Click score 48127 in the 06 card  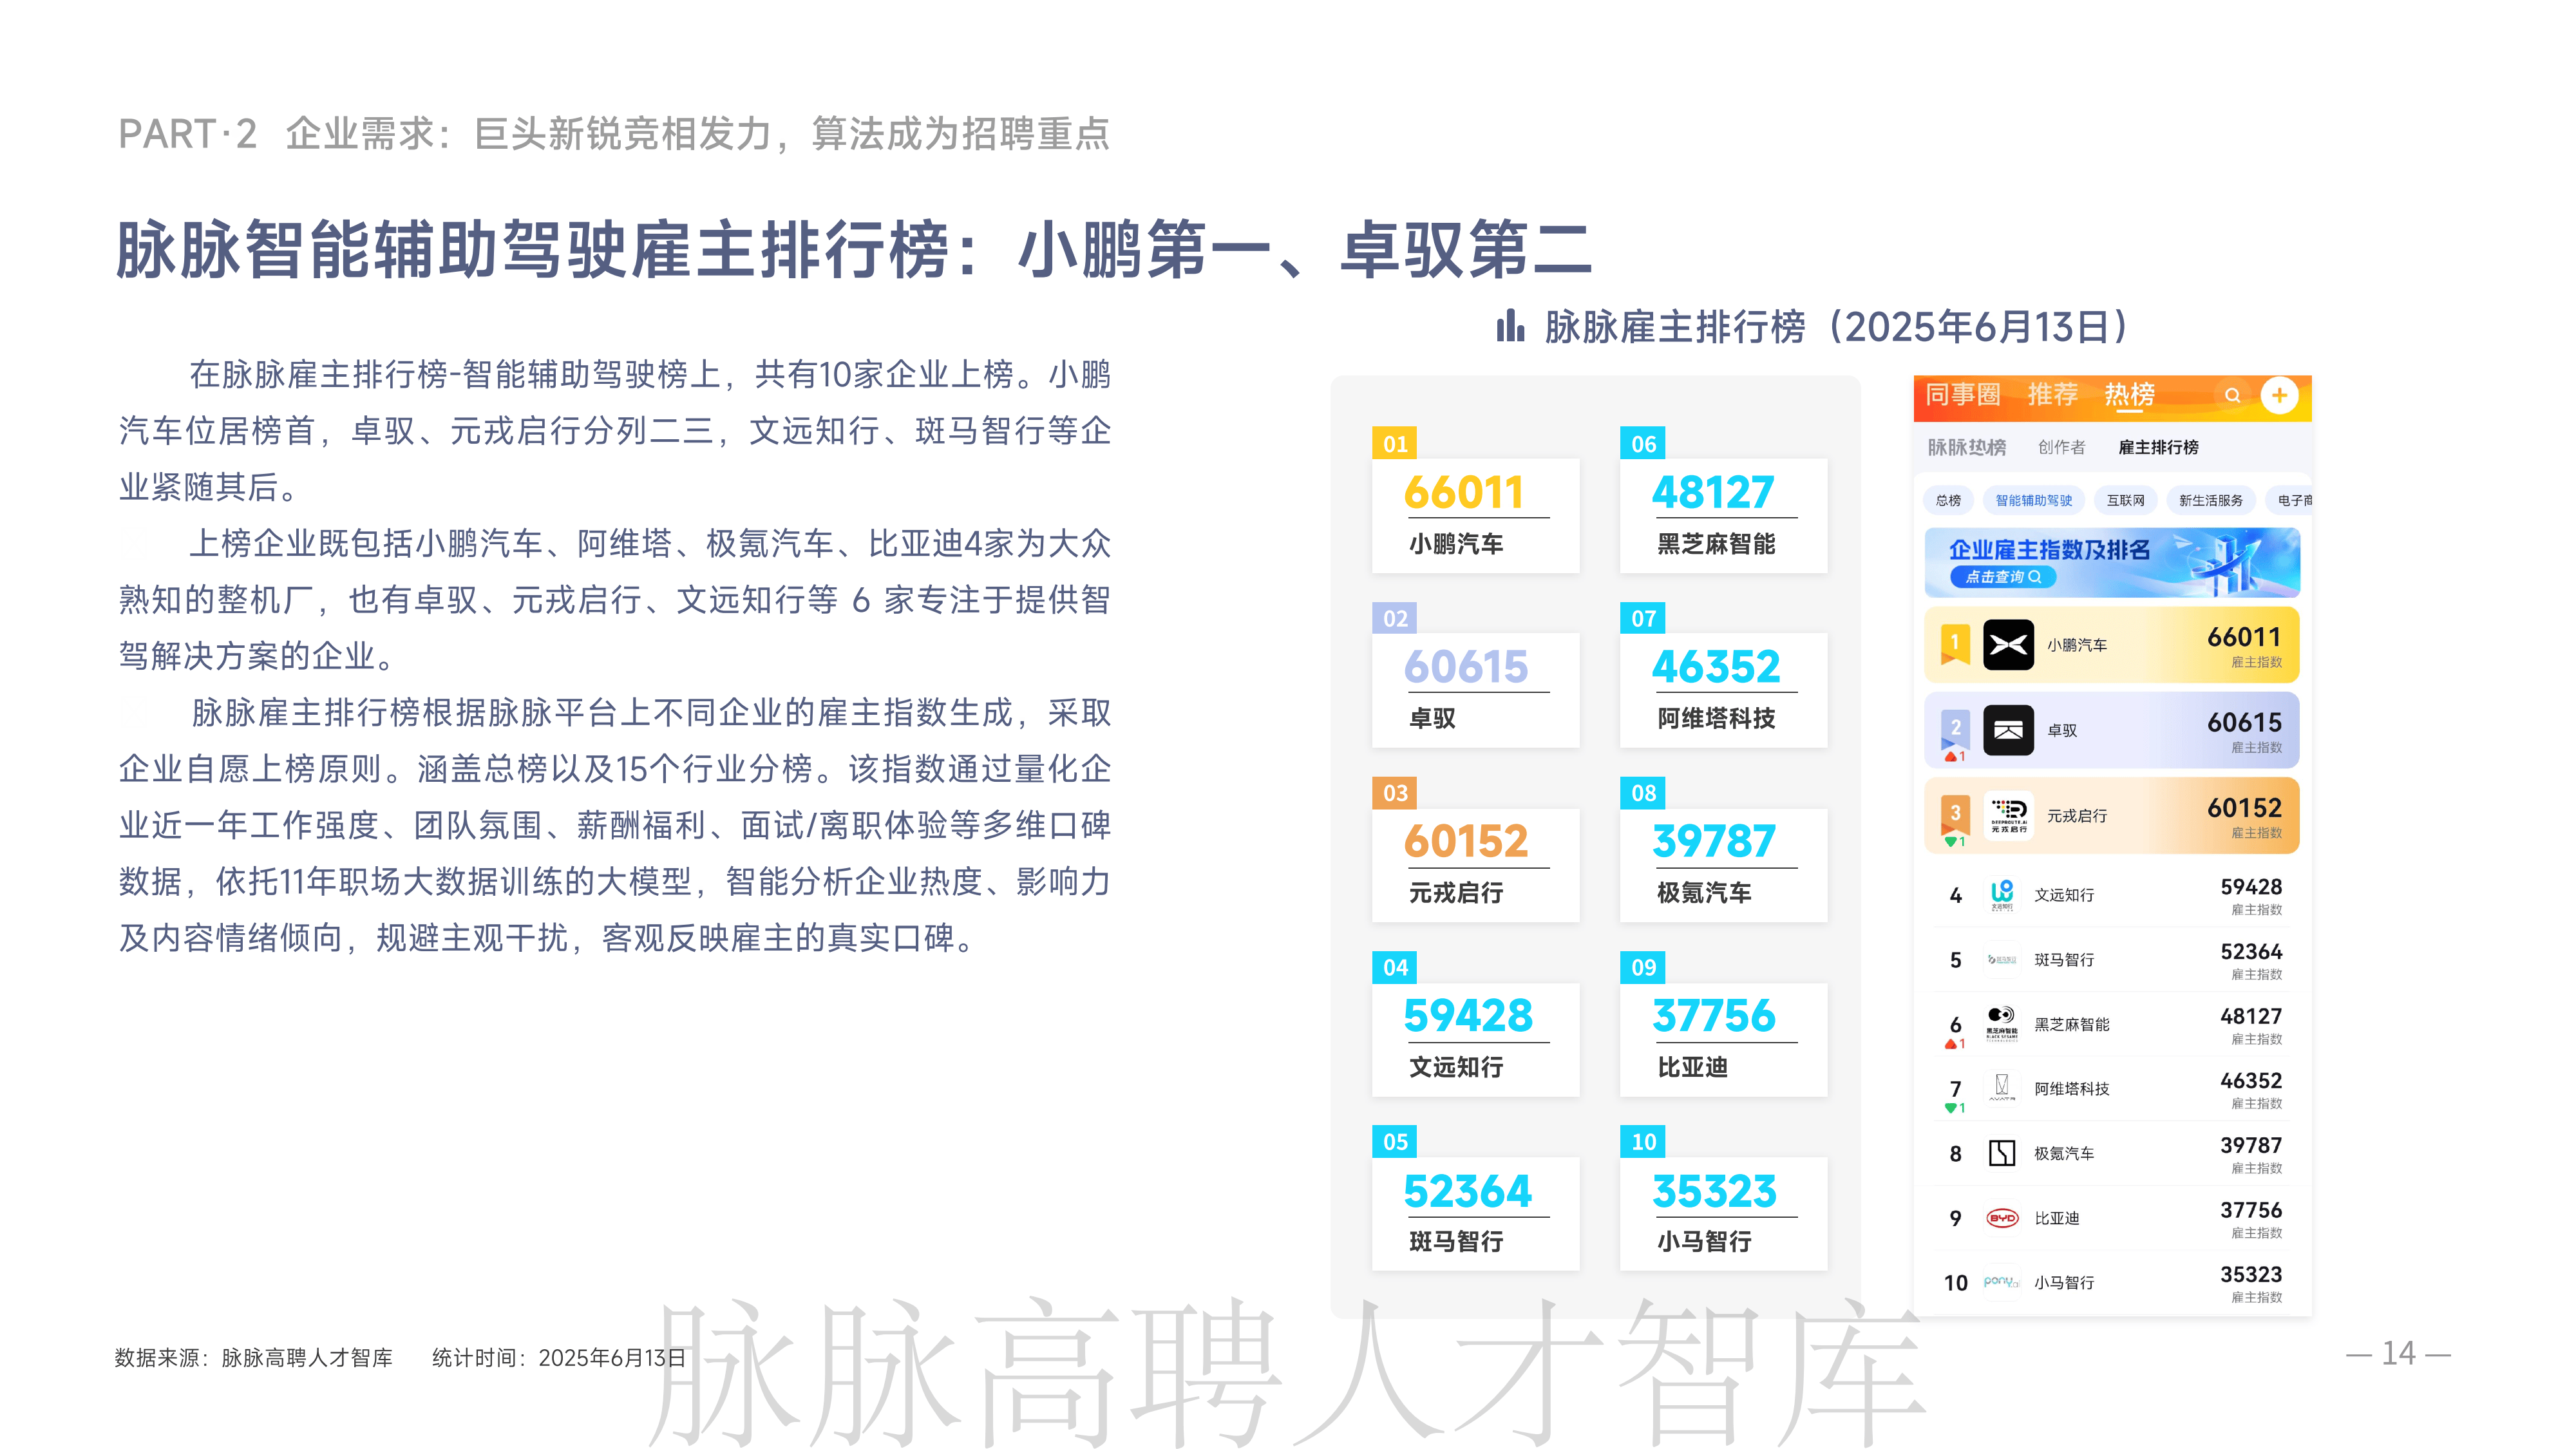(x=1712, y=492)
